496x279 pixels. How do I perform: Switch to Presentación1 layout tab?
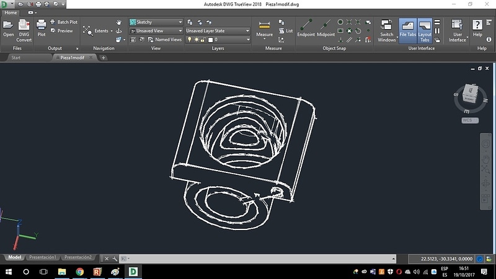point(42,257)
